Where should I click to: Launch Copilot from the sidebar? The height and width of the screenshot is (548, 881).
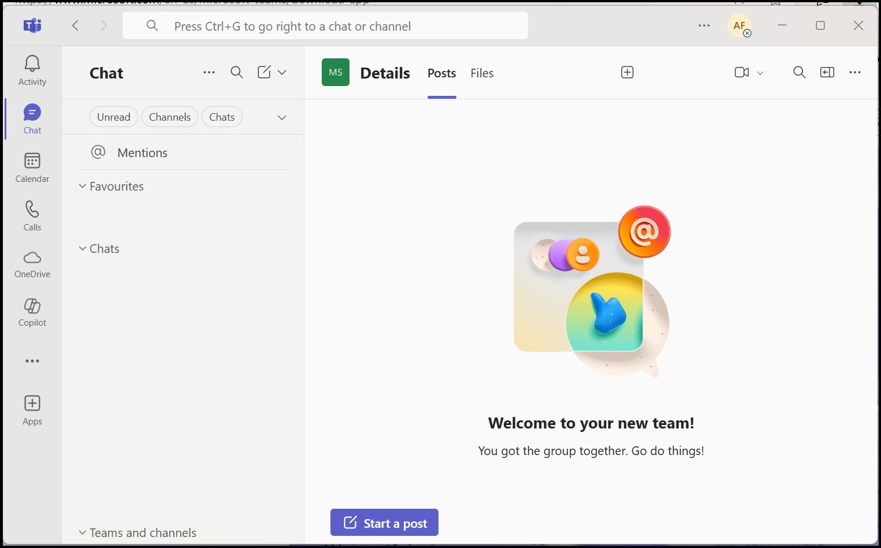32,306
